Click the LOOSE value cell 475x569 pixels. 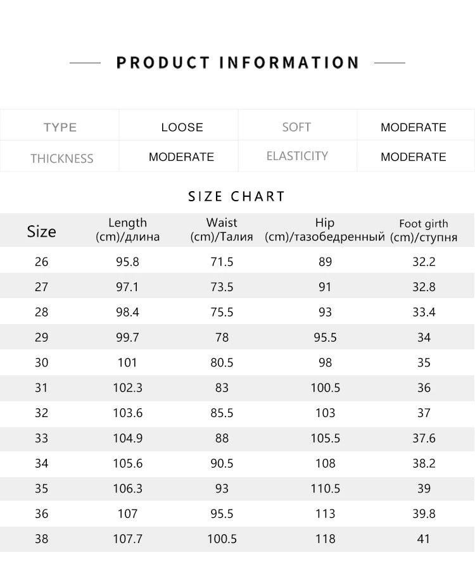point(182,127)
